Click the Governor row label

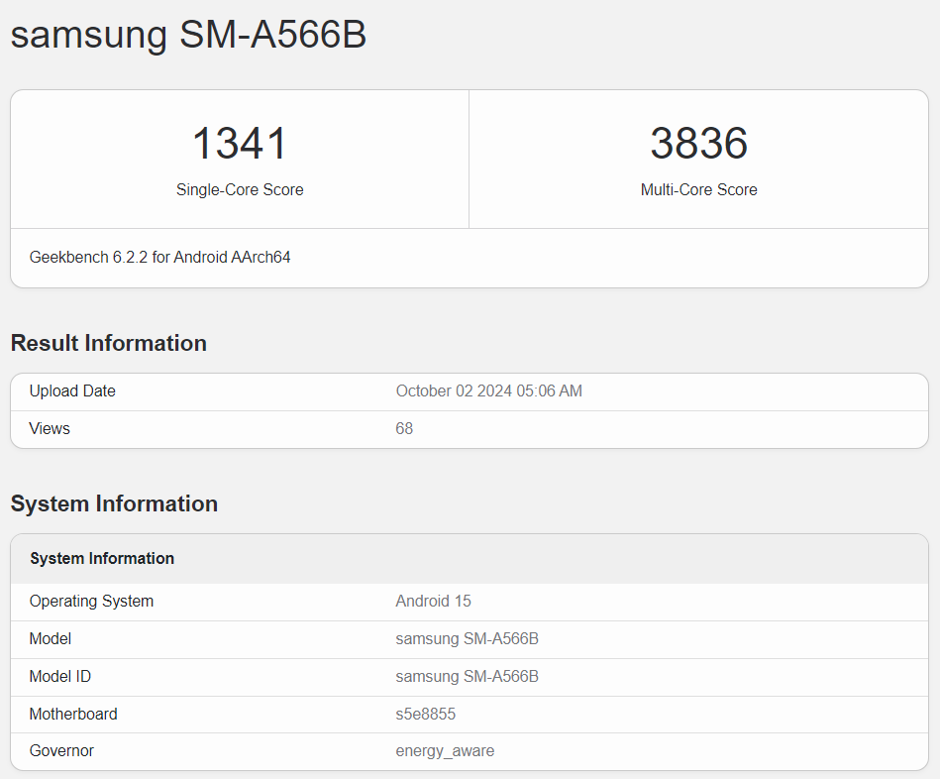click(x=61, y=750)
